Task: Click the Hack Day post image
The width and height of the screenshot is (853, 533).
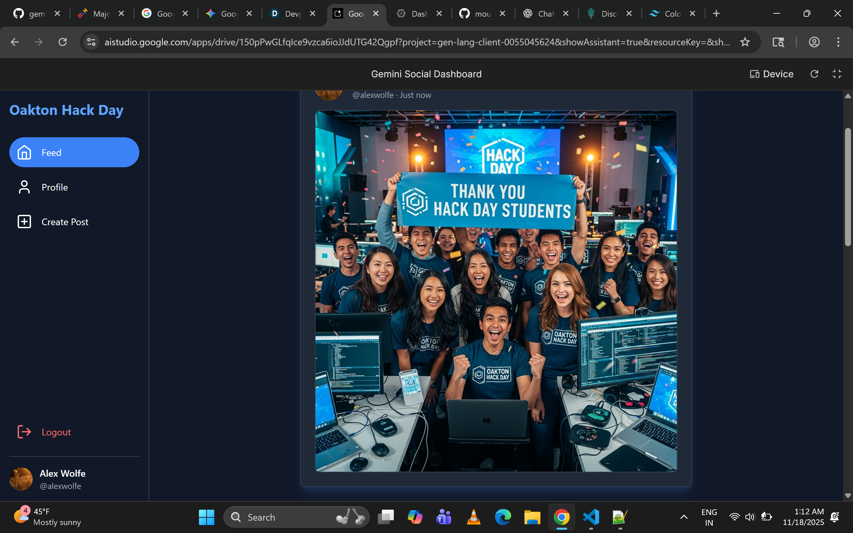Action: pyautogui.click(x=495, y=291)
